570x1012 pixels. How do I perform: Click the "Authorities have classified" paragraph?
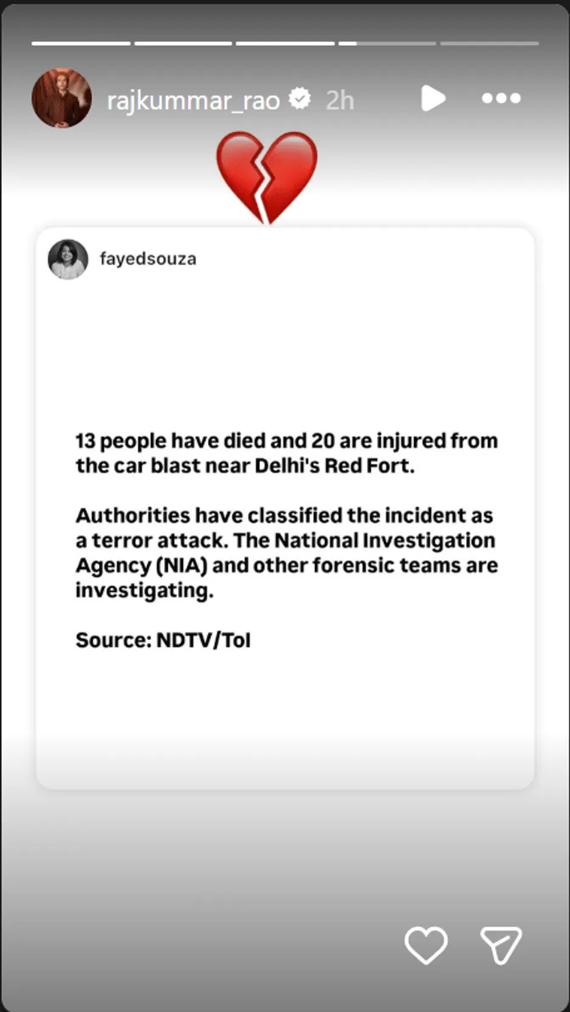pyautogui.click(x=286, y=552)
